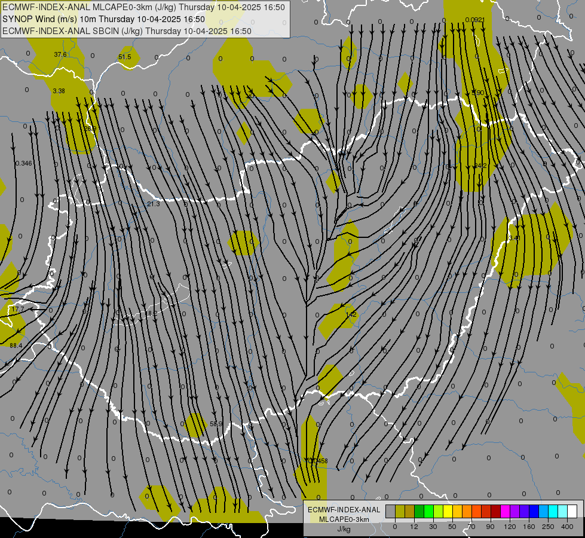Viewport: 585px width, 538px height.
Task: Click the 160 tick label in legend
Action: (x=529, y=527)
